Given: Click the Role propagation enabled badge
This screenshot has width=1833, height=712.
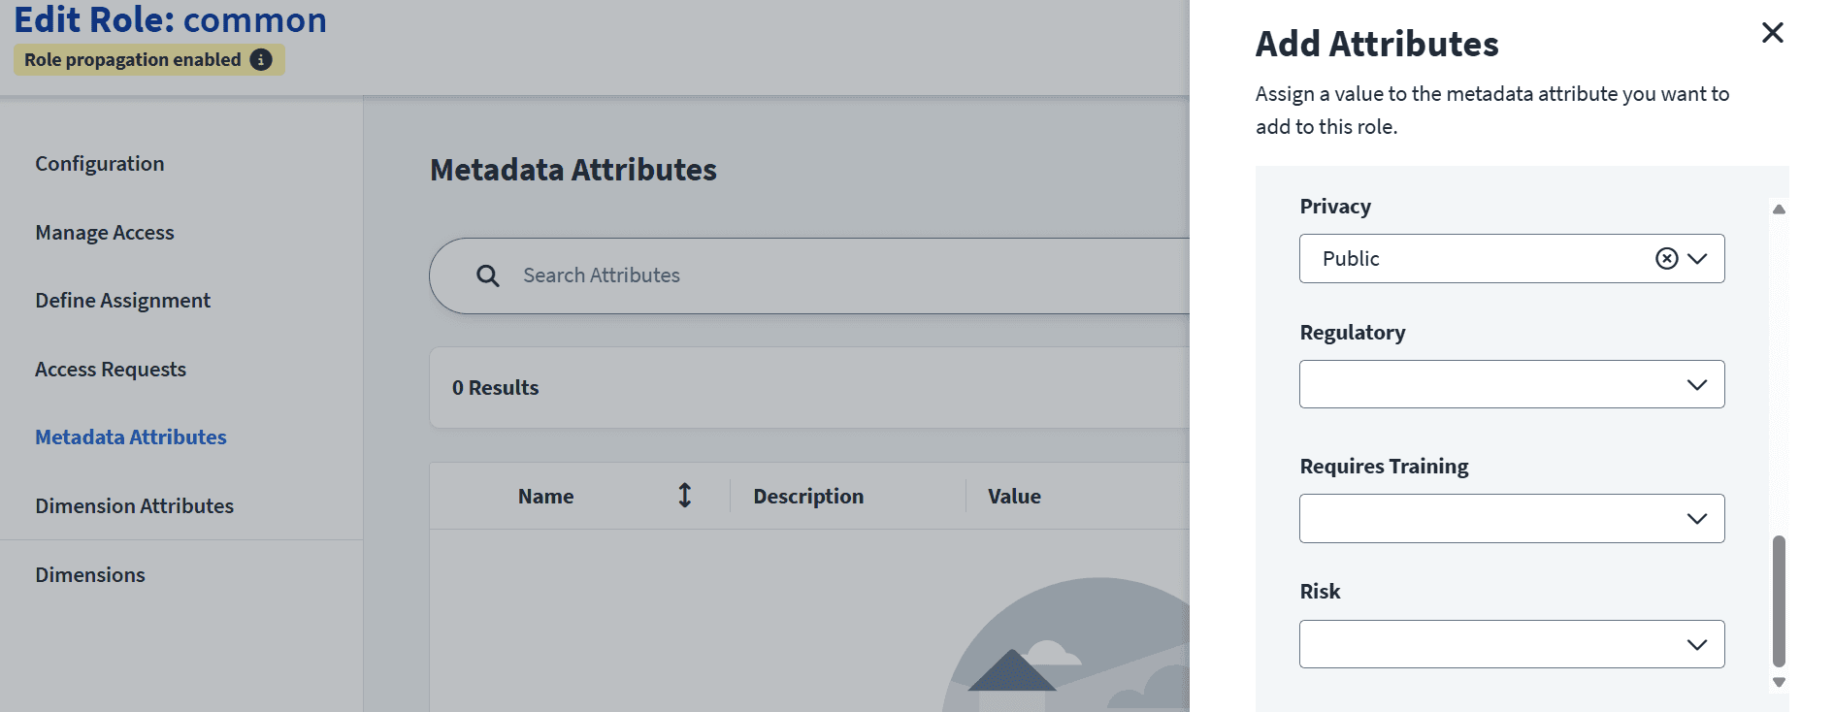Looking at the screenshot, I should [x=148, y=59].
